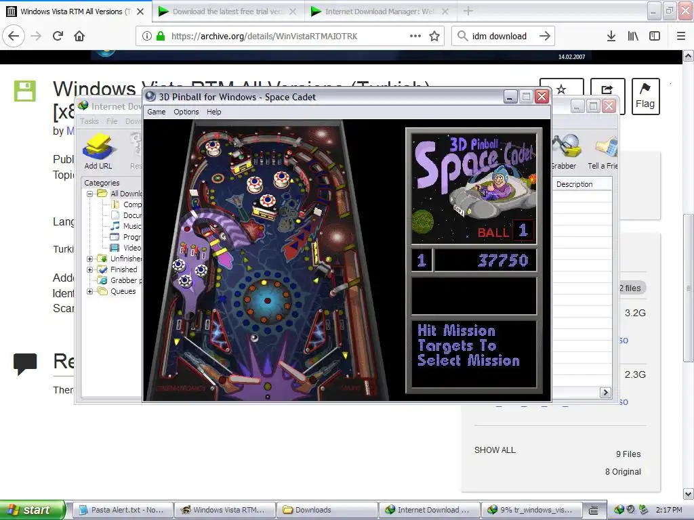Image resolution: width=694 pixels, height=520 pixels.
Task: Open the Internet Download Manager taskbar item
Action: 429,510
